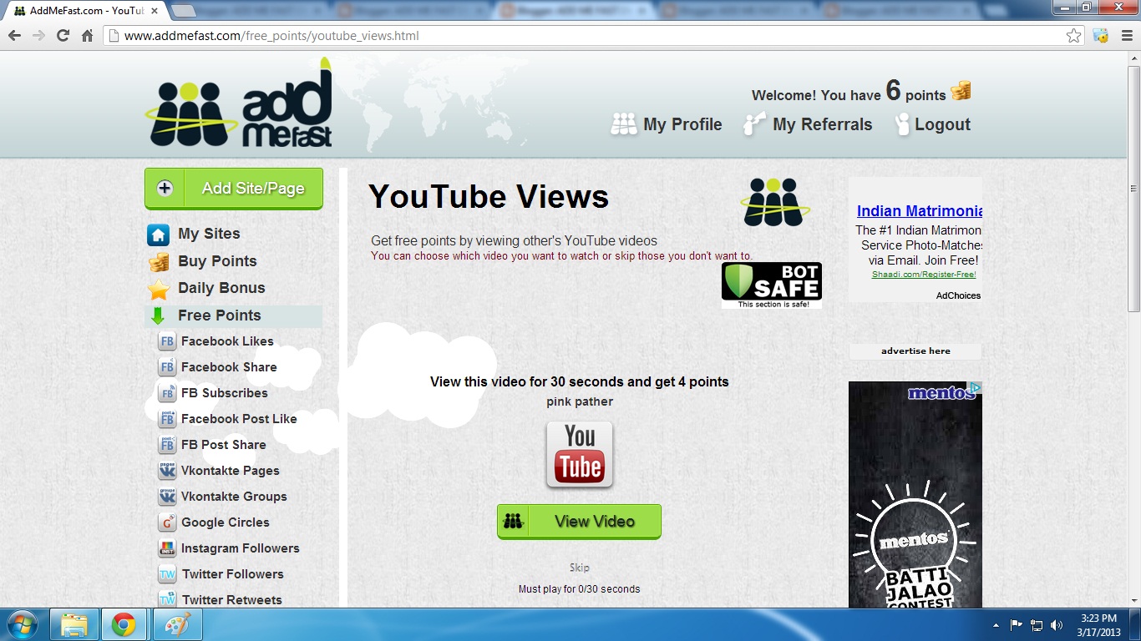
Task: Click the volume speaker tray icon
Action: pyautogui.click(x=1057, y=624)
